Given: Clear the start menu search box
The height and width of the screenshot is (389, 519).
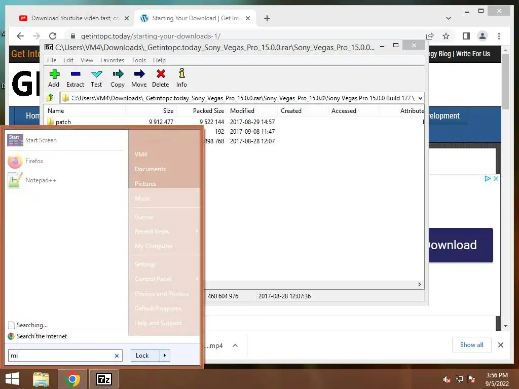Looking at the screenshot, I should (x=117, y=356).
